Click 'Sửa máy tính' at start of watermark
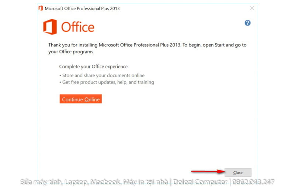The image size is (295, 187). click(x=41, y=182)
